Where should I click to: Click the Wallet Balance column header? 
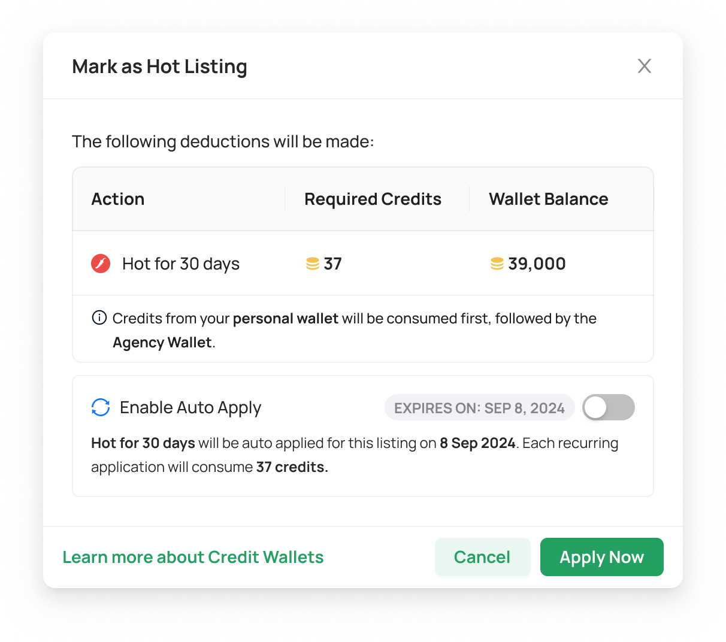(549, 199)
